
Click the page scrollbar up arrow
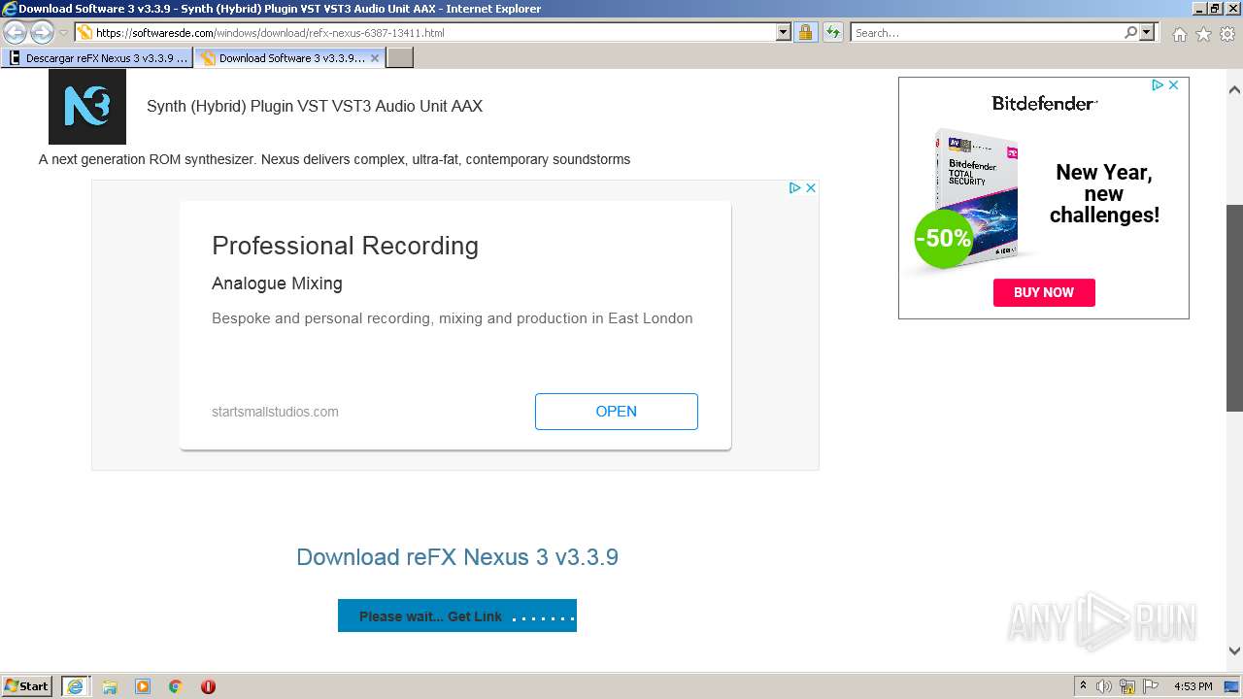point(1234,89)
